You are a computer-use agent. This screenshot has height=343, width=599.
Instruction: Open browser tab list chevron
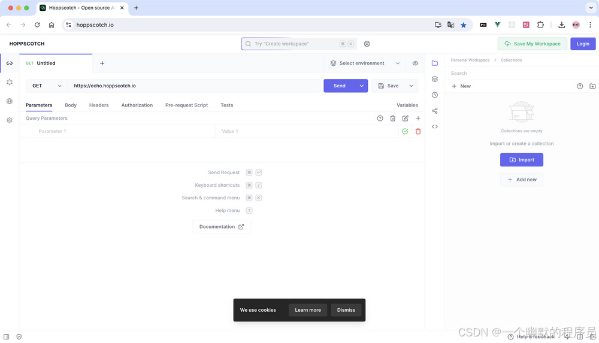click(x=591, y=8)
